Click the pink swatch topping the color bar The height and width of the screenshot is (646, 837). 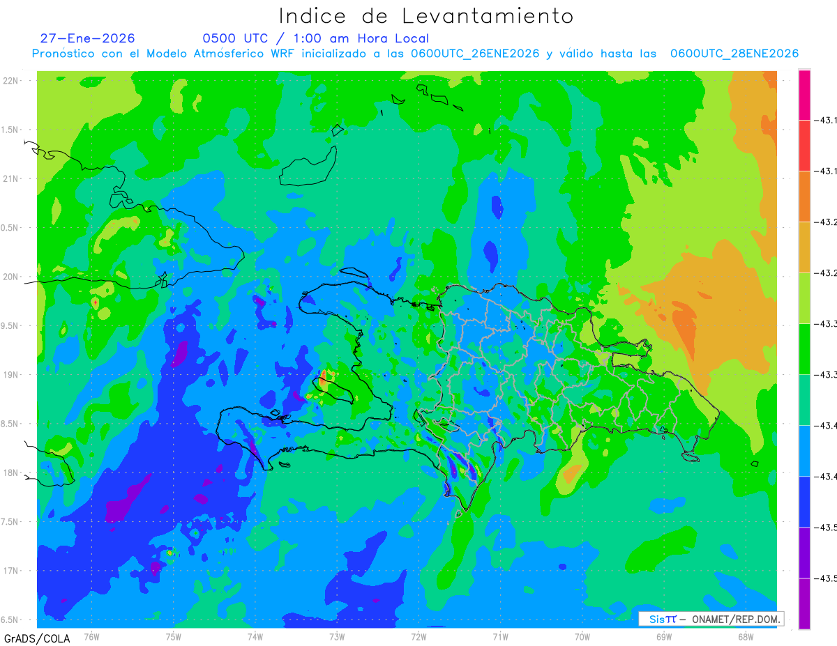pyautogui.click(x=804, y=95)
